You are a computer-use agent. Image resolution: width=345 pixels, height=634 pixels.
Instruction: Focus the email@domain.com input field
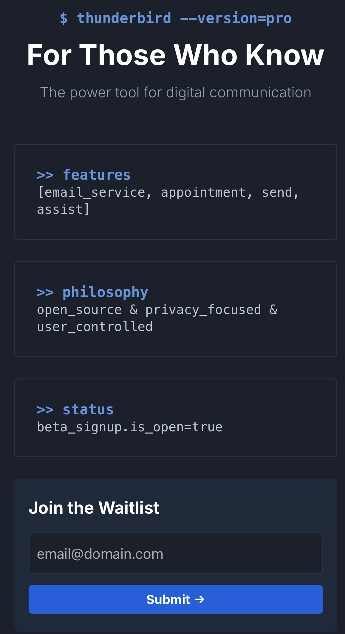click(176, 553)
